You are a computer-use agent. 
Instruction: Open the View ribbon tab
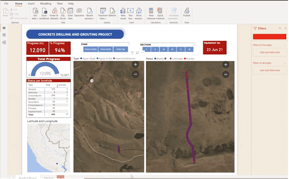click(60, 4)
